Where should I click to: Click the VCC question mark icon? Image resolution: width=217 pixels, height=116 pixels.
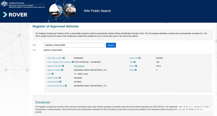(x=53, y=74)
